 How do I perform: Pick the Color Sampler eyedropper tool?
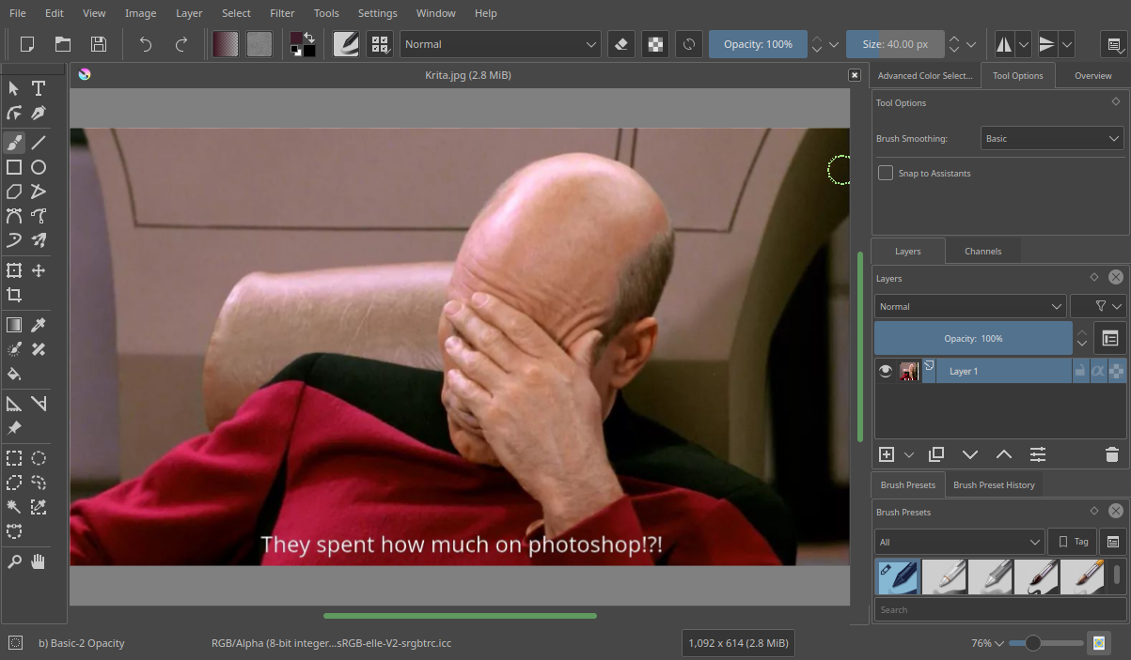coord(39,325)
